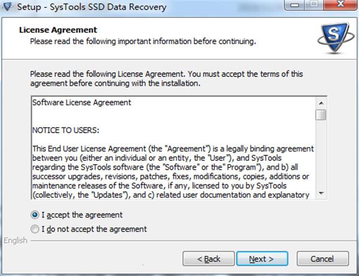
Task: Click the "Software License Agreement" heading text
Action: 82,103
